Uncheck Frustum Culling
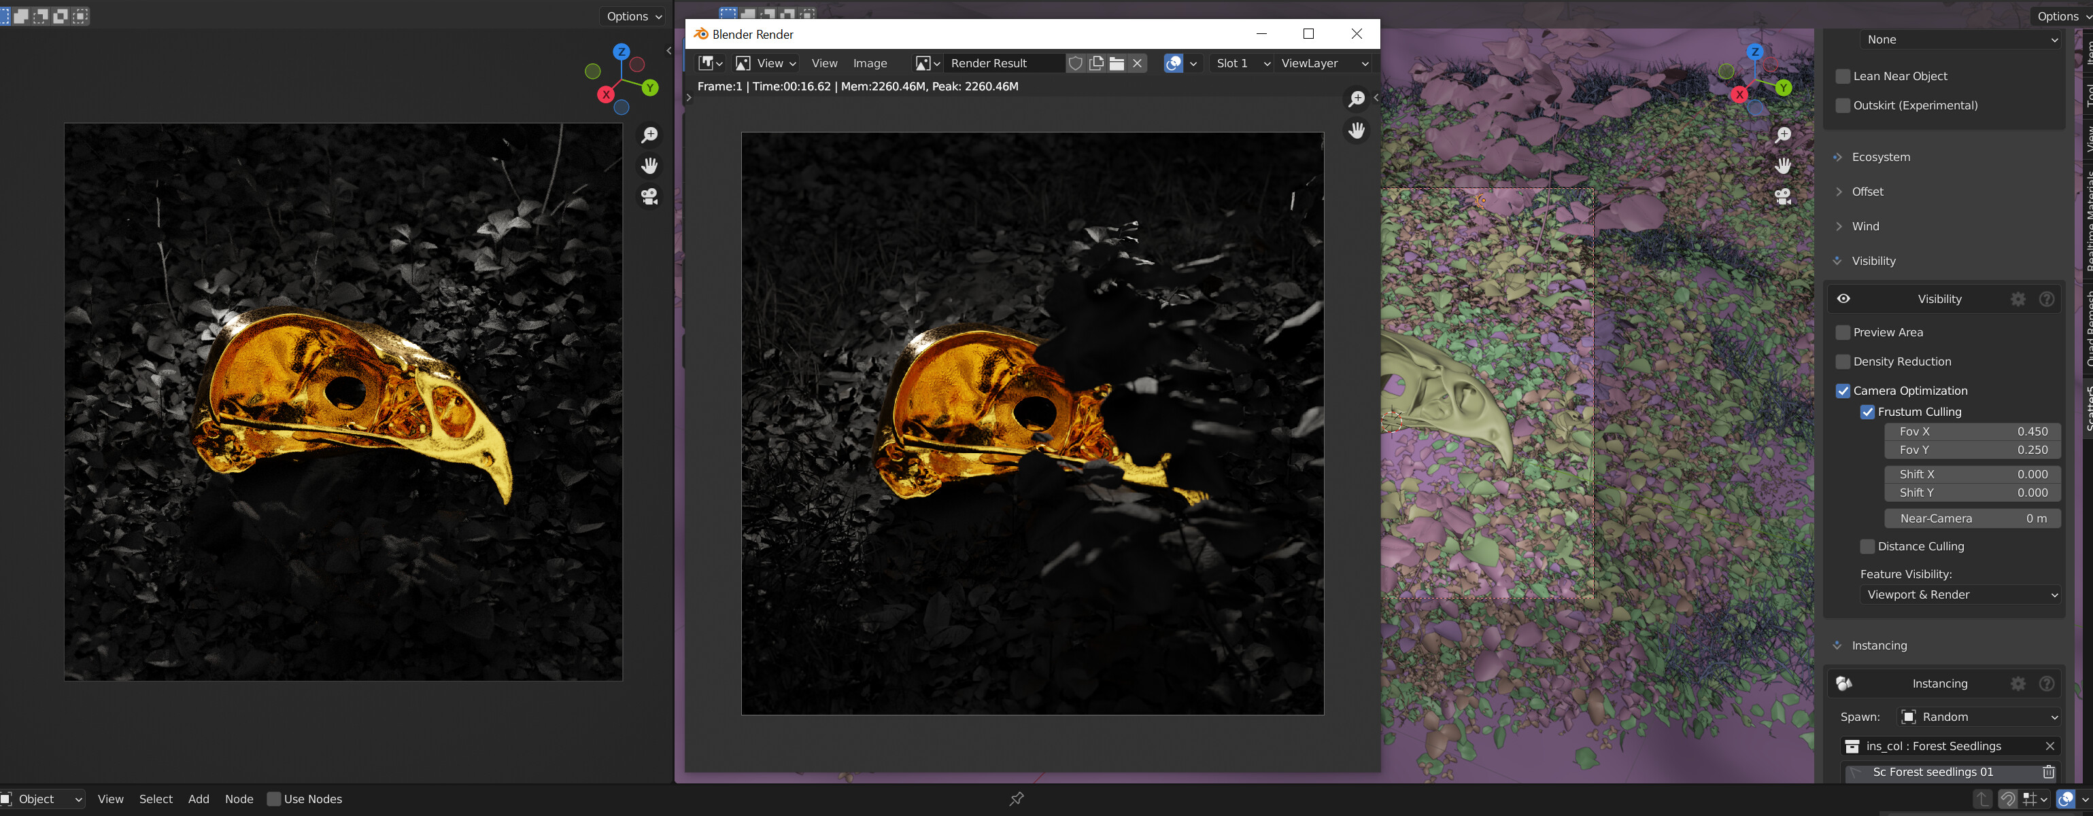The image size is (2093, 816). pyautogui.click(x=1867, y=412)
